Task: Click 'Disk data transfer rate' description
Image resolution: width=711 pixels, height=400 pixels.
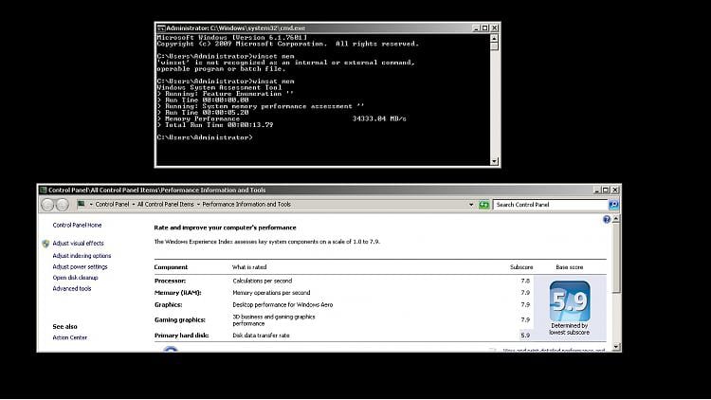Action: [x=261, y=336]
